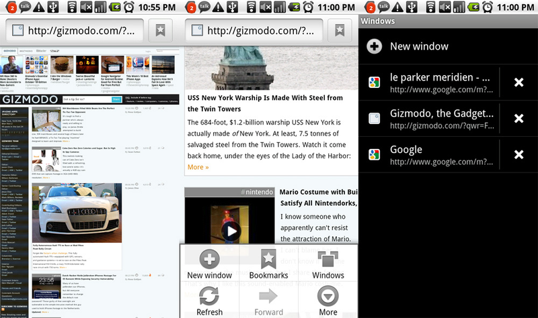Tap red notification badge in 10:55 PM status bar

11,7
